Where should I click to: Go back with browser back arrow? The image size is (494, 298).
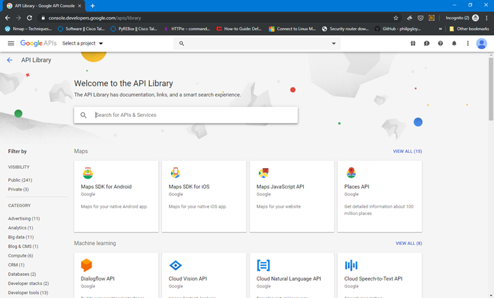point(8,18)
